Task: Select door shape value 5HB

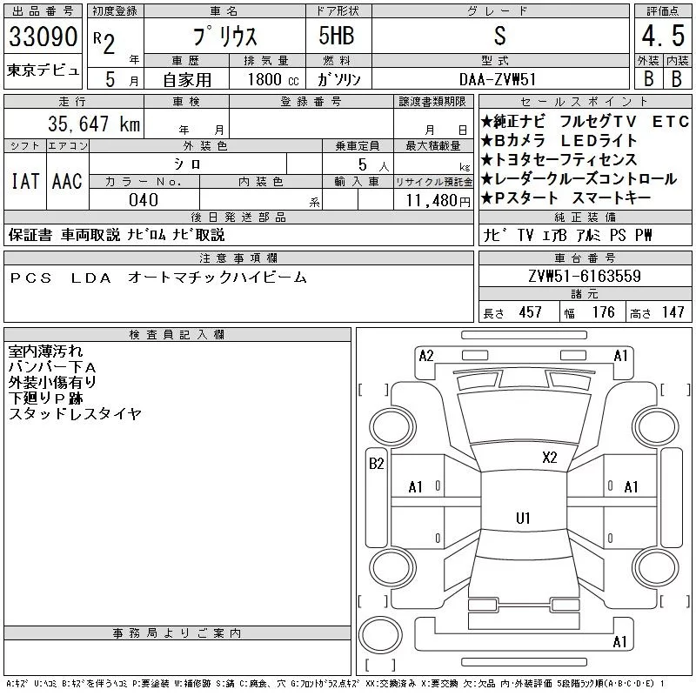Action: pyautogui.click(x=337, y=36)
